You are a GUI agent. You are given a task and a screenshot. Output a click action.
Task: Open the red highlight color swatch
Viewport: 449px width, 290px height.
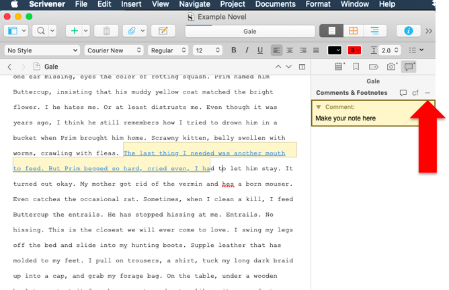click(354, 50)
